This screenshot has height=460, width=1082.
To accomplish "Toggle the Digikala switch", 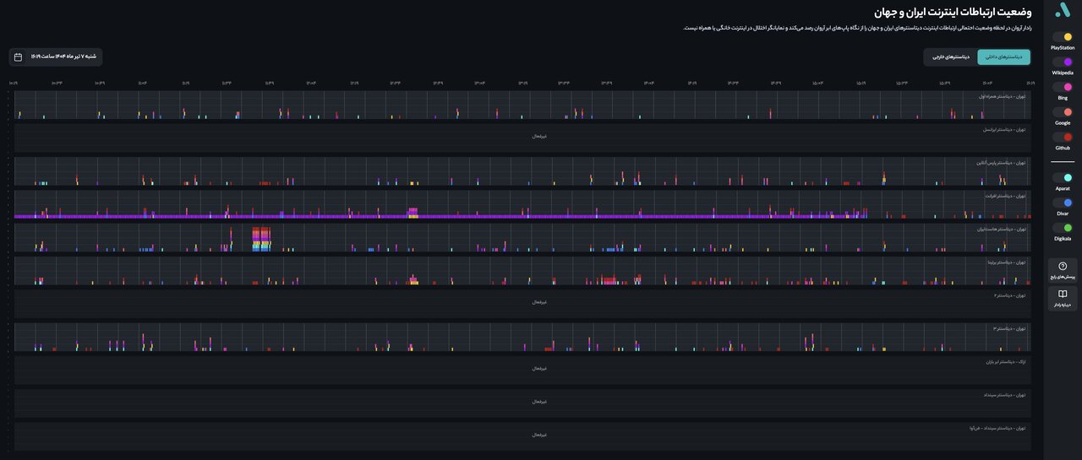I will [x=1063, y=228].
